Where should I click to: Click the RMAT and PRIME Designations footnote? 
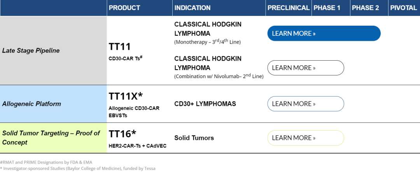[46, 162]
